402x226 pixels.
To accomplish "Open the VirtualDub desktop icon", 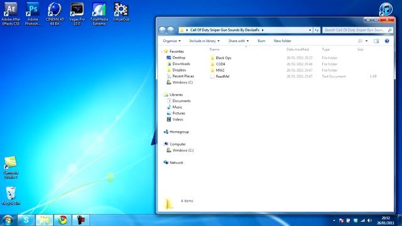I will click(x=121, y=12).
